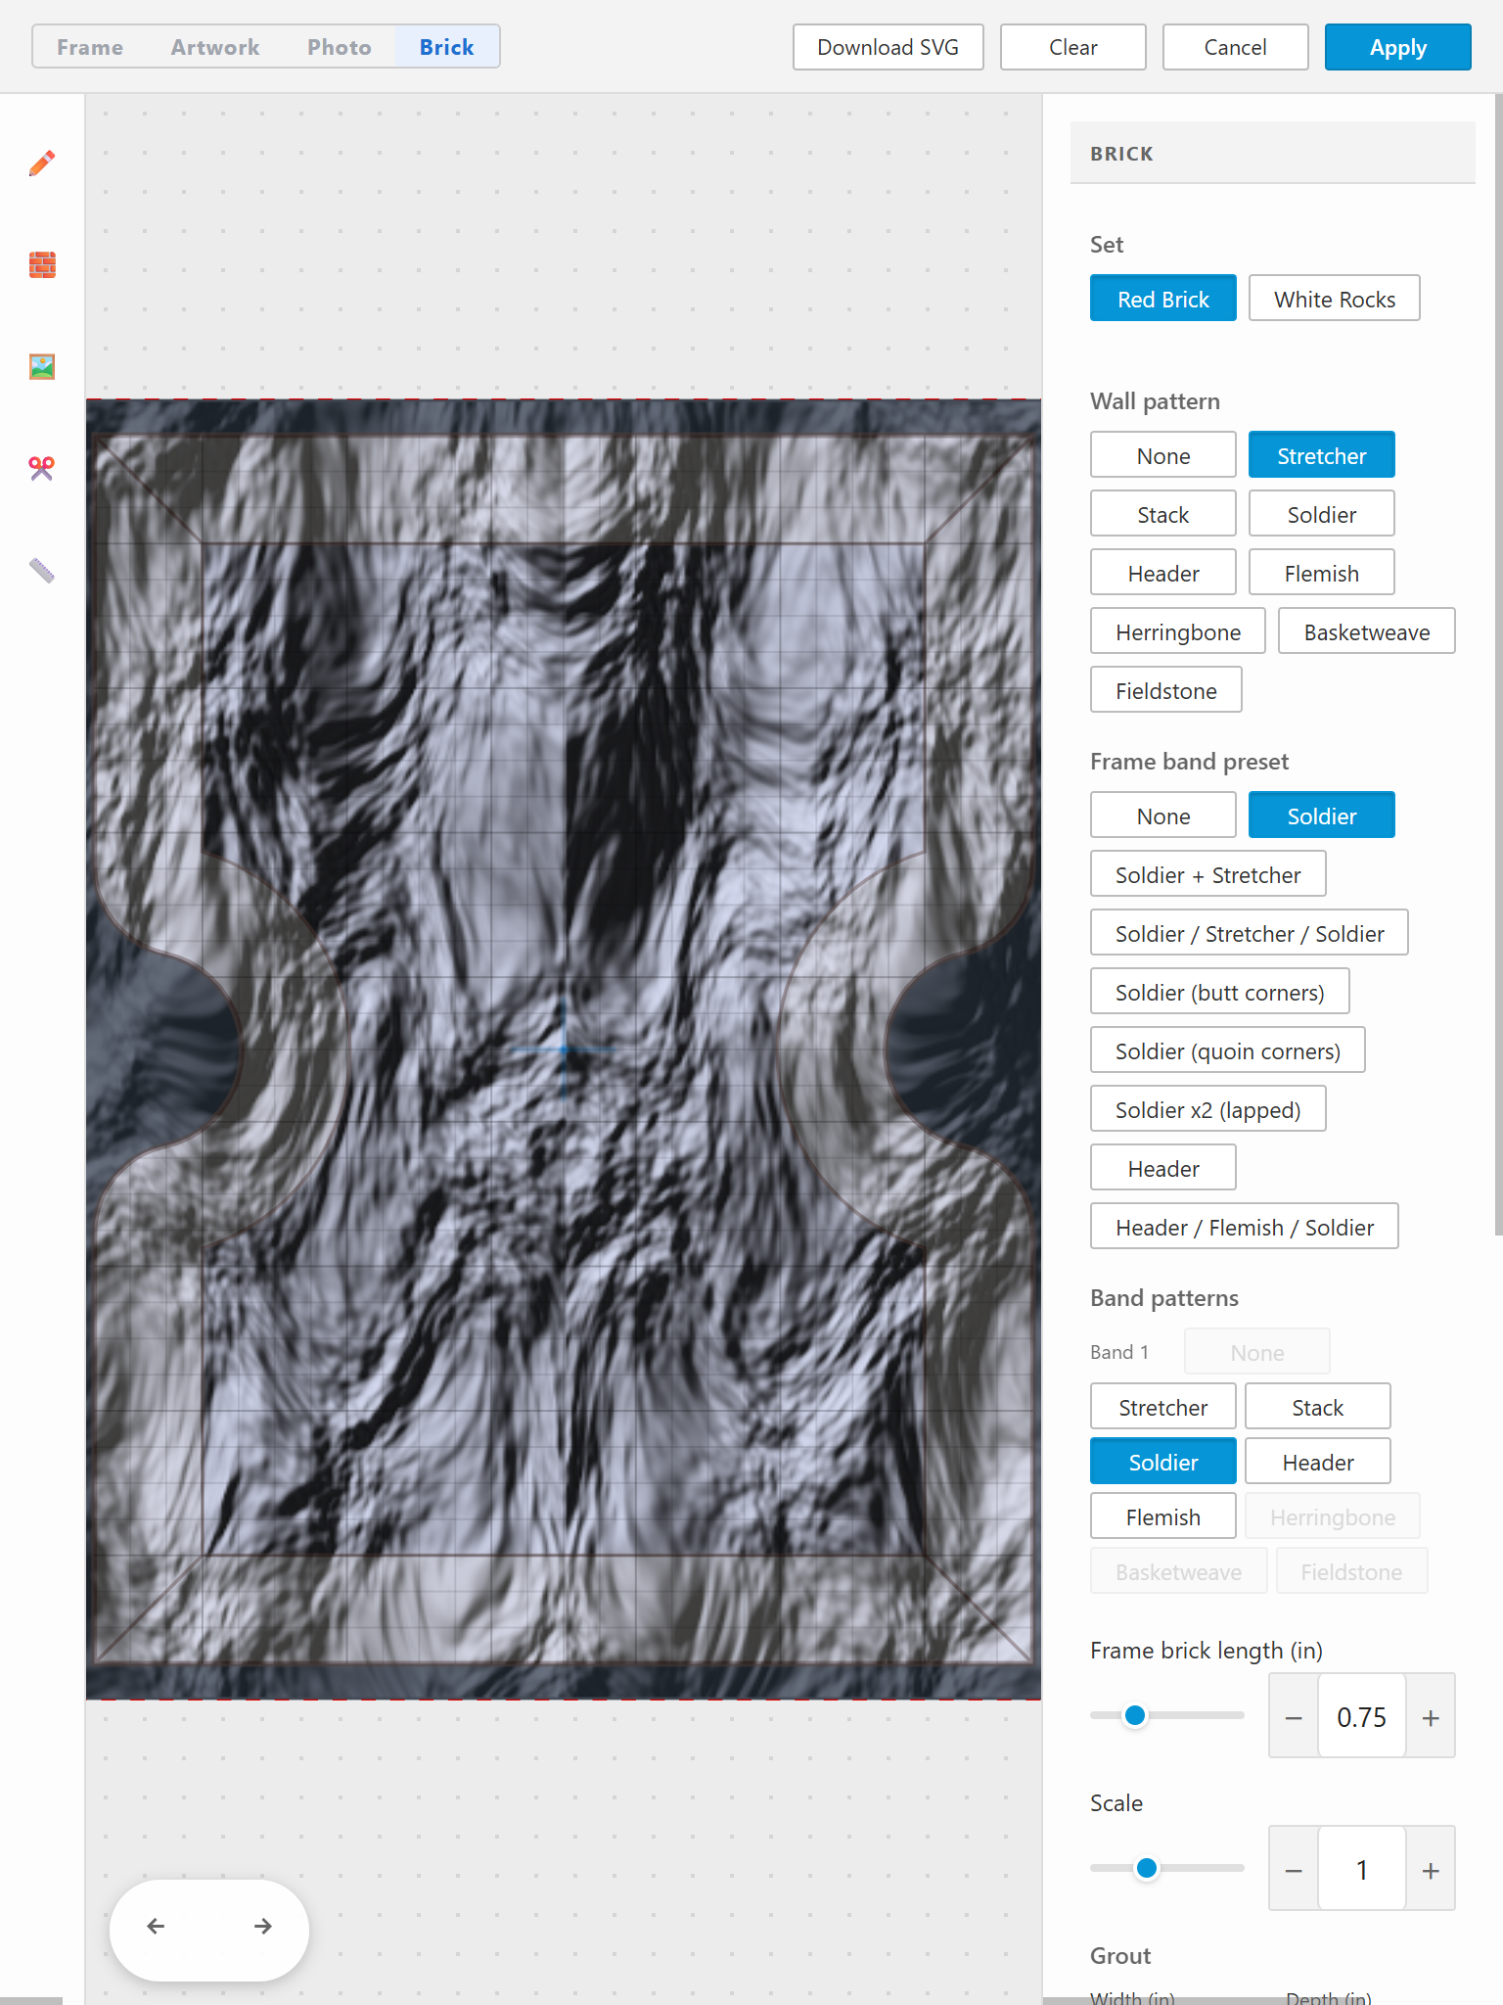
Task: Choose Soldier (butt corners) preset
Action: point(1220,992)
